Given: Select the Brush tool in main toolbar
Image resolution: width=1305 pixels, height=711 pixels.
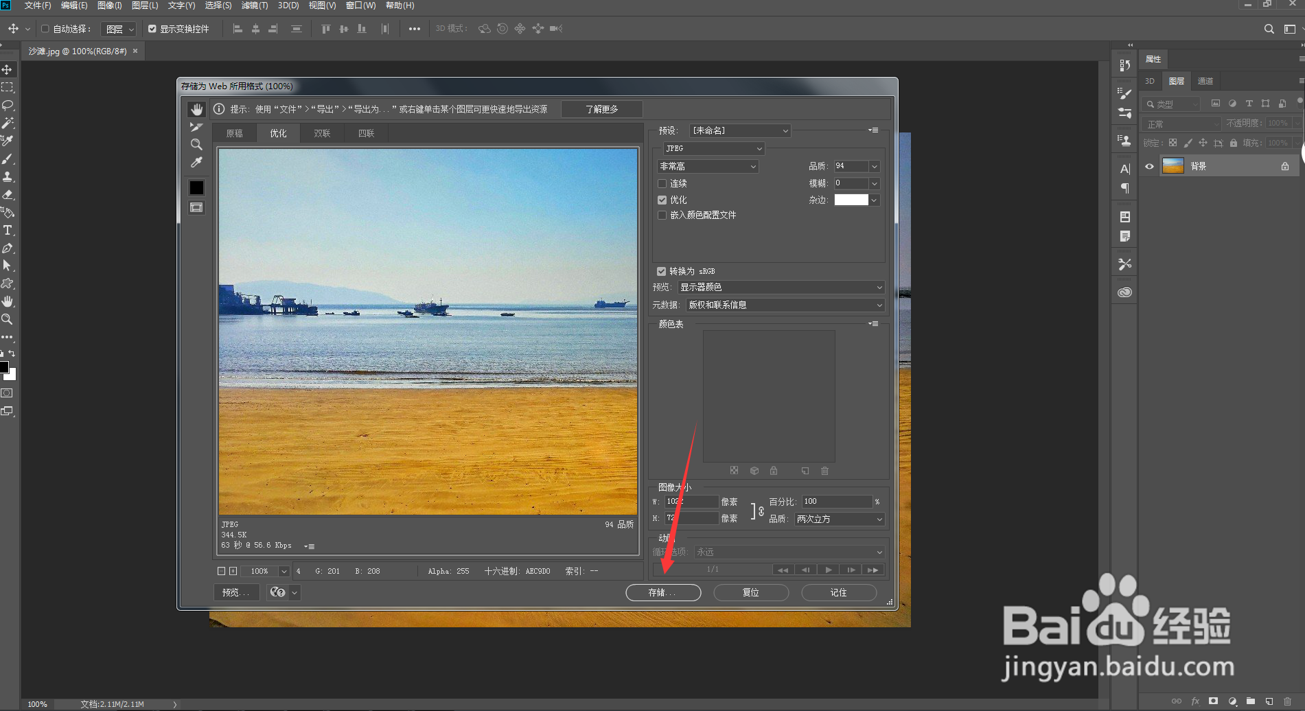Looking at the screenshot, I should pos(8,159).
